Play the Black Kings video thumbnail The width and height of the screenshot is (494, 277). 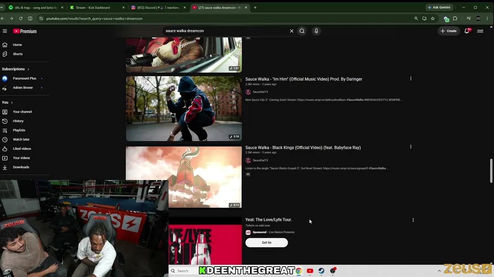pos(184,177)
